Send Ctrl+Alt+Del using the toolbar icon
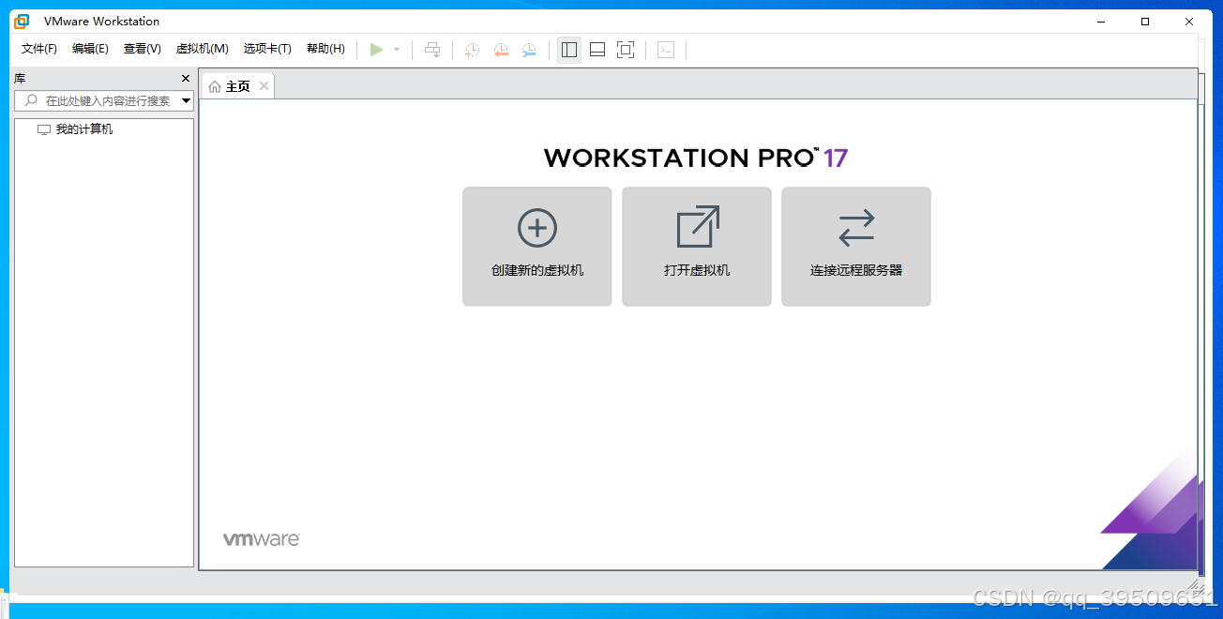The image size is (1223, 619). (x=432, y=49)
